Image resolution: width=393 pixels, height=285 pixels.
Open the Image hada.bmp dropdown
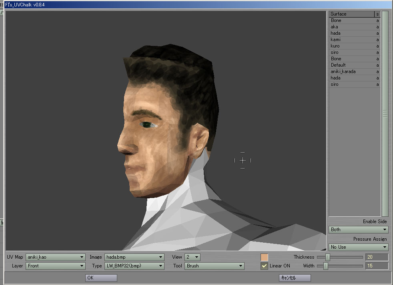pyautogui.click(x=134, y=257)
